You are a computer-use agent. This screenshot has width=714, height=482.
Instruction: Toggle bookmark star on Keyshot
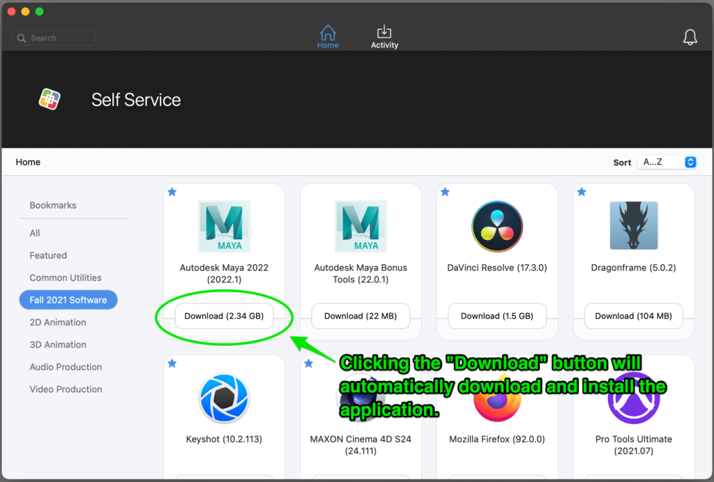click(x=172, y=363)
